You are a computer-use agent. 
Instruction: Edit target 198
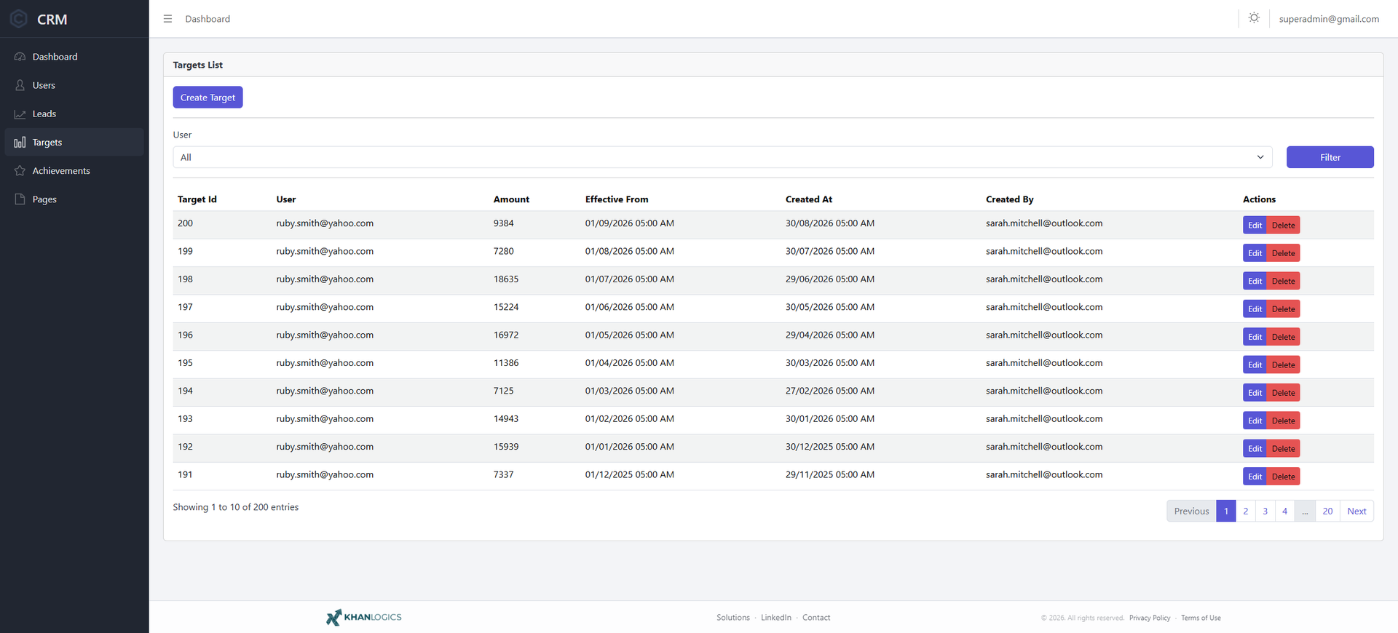click(1255, 281)
